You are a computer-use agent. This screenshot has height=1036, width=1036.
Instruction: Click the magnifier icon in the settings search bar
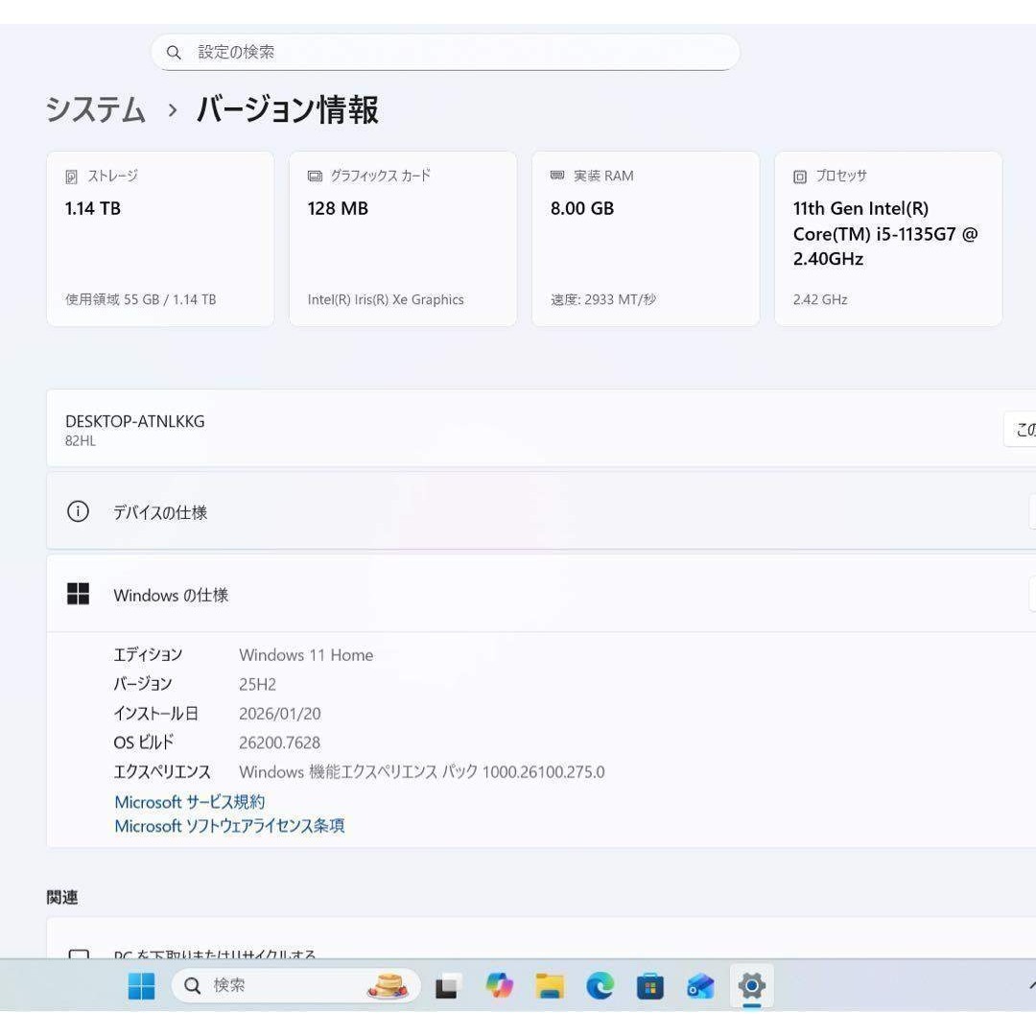click(x=174, y=52)
